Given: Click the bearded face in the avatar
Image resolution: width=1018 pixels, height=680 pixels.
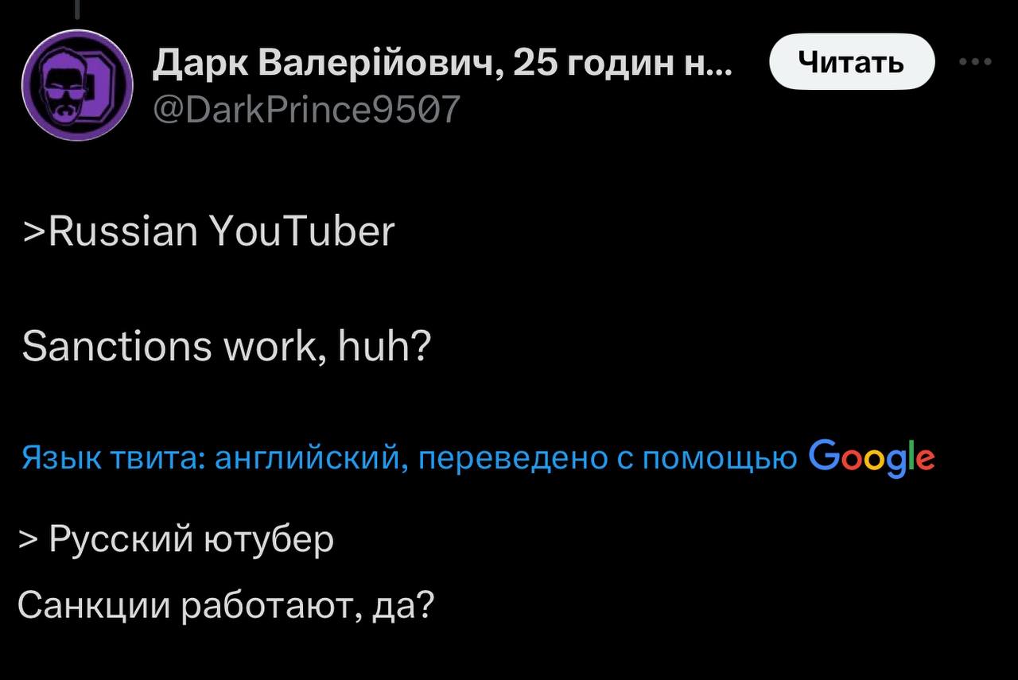Looking at the screenshot, I should tap(64, 89).
